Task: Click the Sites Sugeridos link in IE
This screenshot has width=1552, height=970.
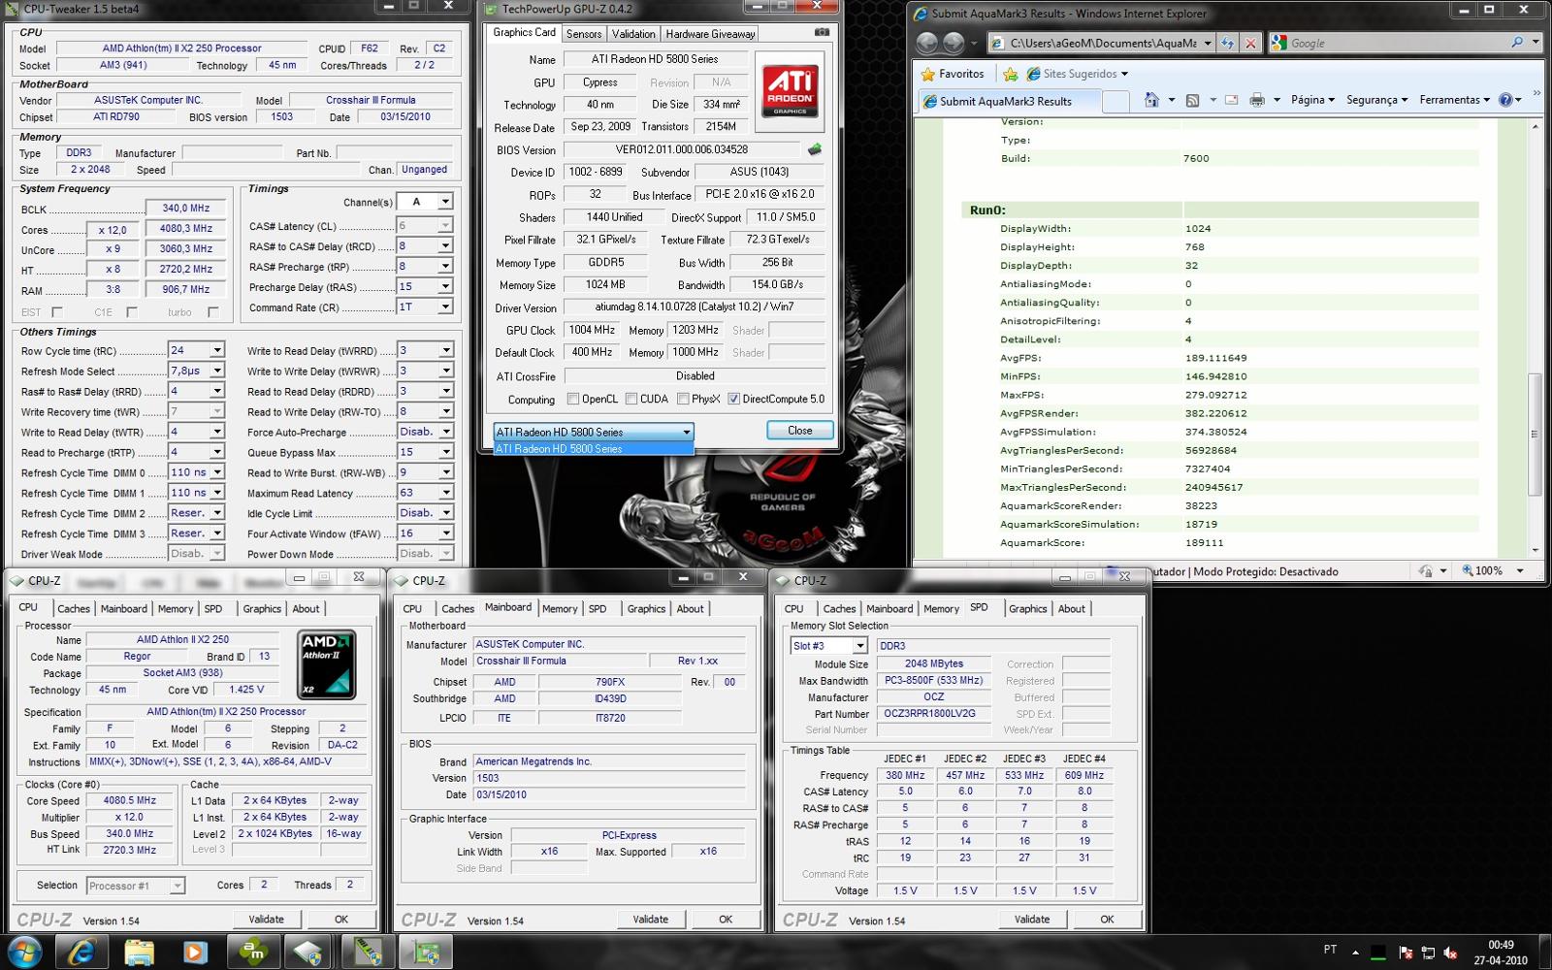Action: click(1078, 74)
